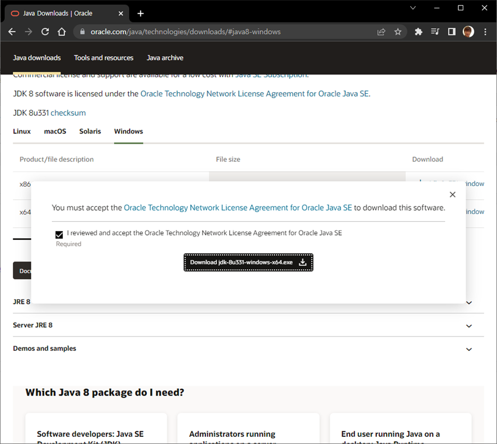This screenshot has width=497, height=444.
Task: Click the x86 row label
Action: [25, 184]
